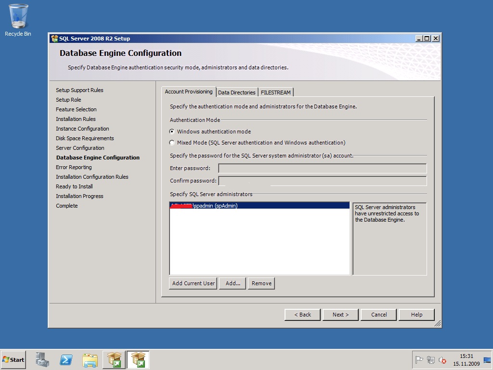The width and height of the screenshot is (493, 370).
Task: Open Windows Explorer from the taskbar
Action: (90, 359)
